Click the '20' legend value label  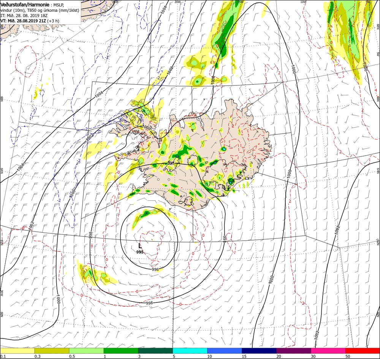coord(279,356)
